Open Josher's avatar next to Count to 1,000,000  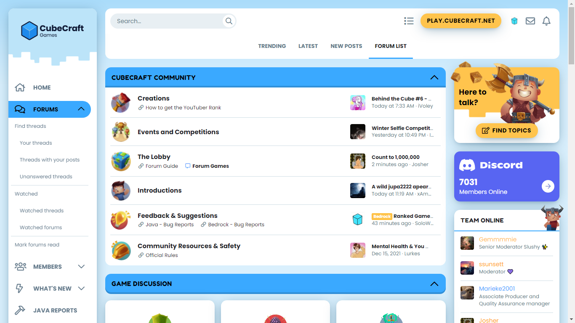point(358,161)
